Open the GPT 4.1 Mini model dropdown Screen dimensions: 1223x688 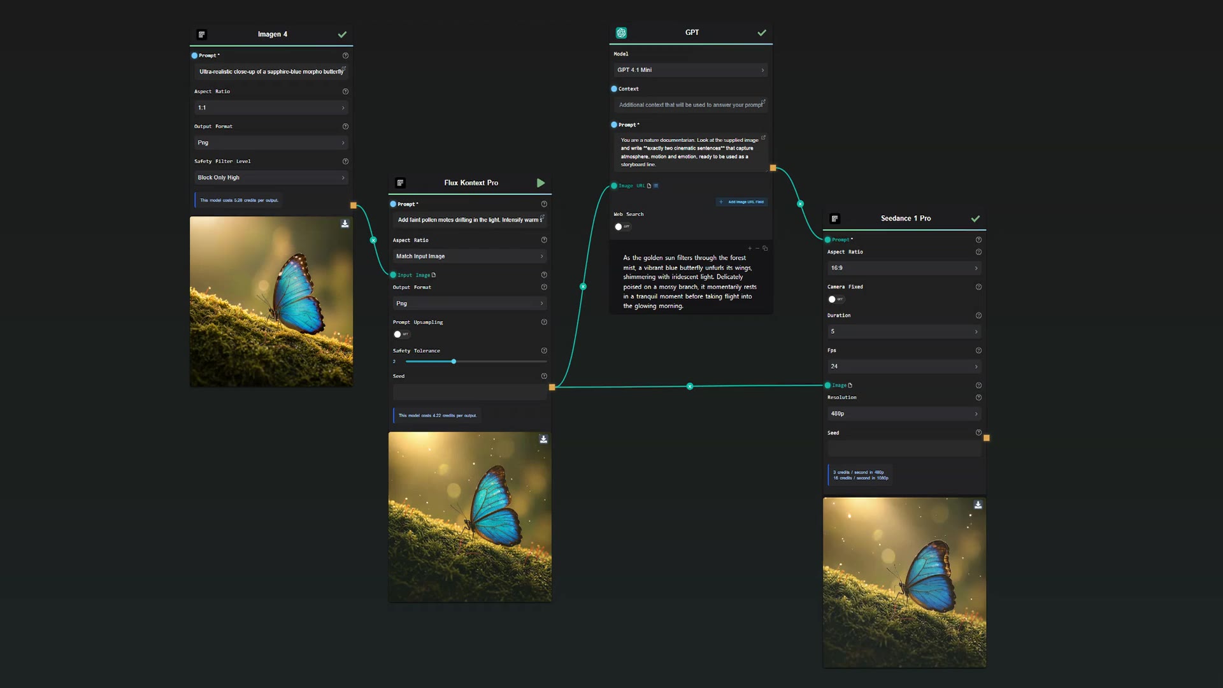(x=690, y=69)
